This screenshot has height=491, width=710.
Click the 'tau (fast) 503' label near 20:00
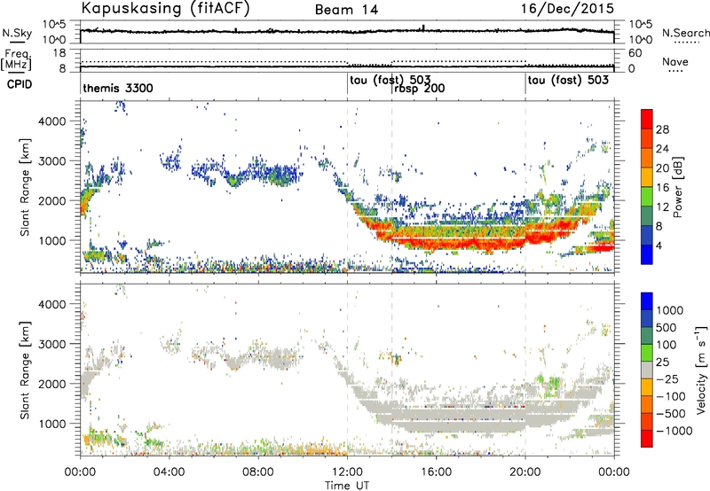(x=568, y=81)
